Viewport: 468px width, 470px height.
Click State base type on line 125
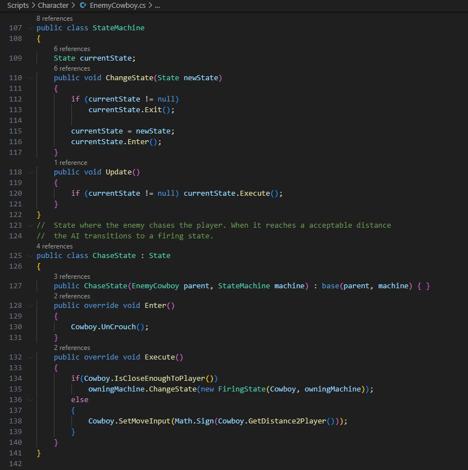pos(160,256)
